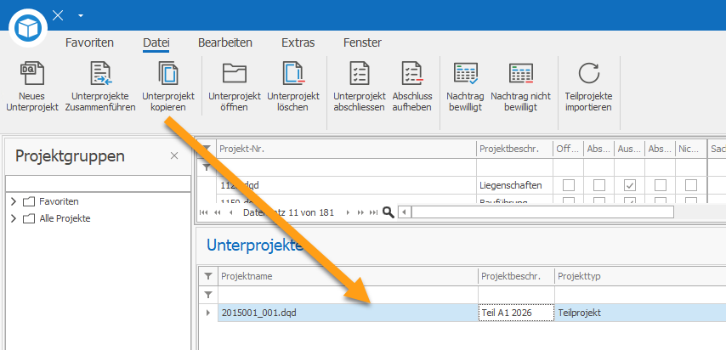Uncheck Aus... checkbox in Liegenschaften row
Image resolution: width=726 pixels, height=350 pixels.
pyautogui.click(x=630, y=185)
